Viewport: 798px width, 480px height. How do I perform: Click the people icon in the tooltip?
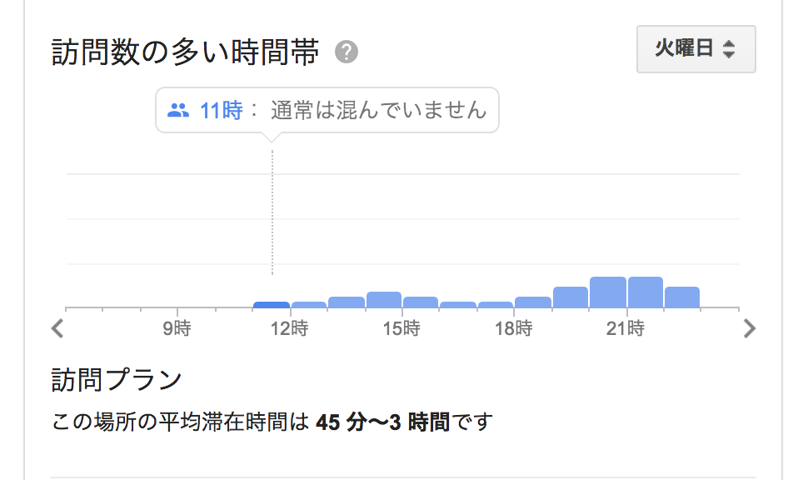pos(178,110)
